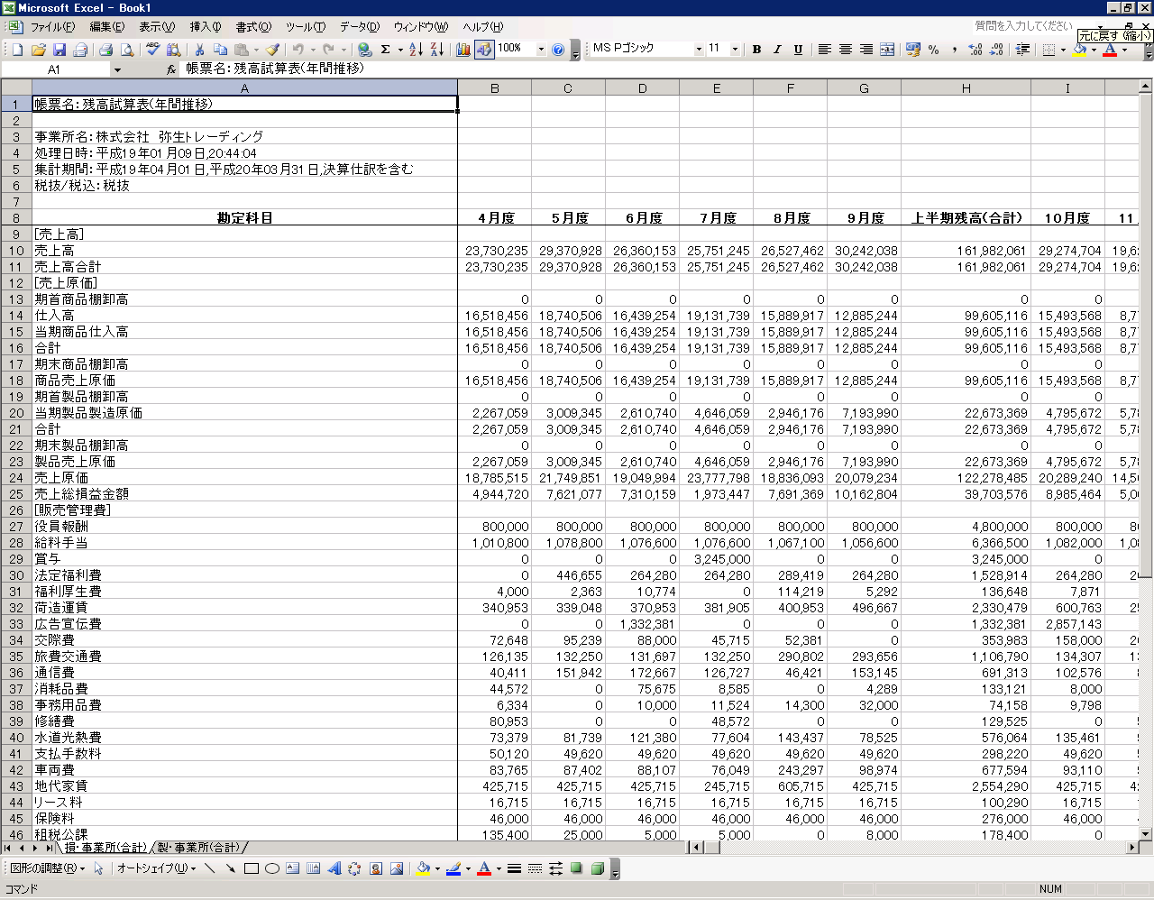The width and height of the screenshot is (1154, 900).
Task: Click the Merge and Center icon
Action: (x=887, y=50)
